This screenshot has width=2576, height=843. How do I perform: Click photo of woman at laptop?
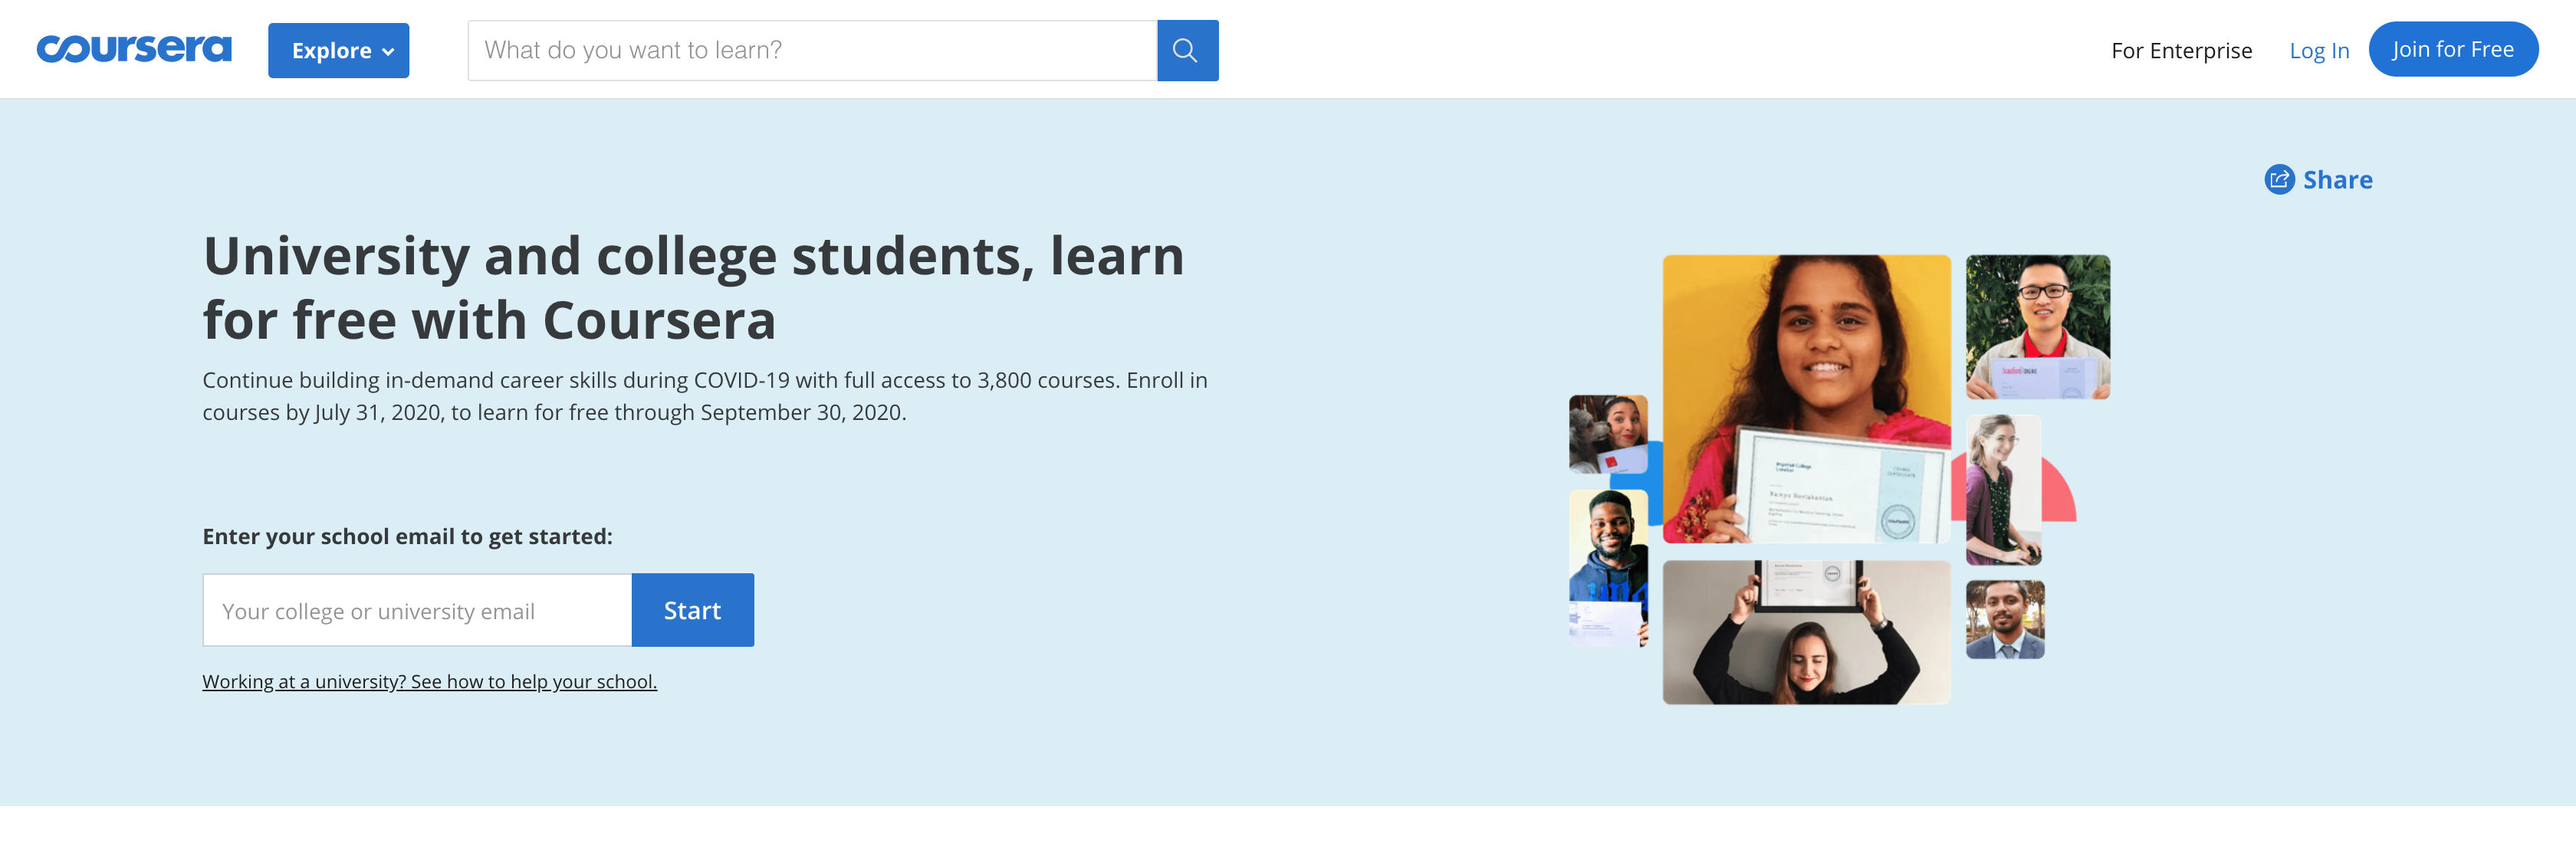tap(2003, 490)
